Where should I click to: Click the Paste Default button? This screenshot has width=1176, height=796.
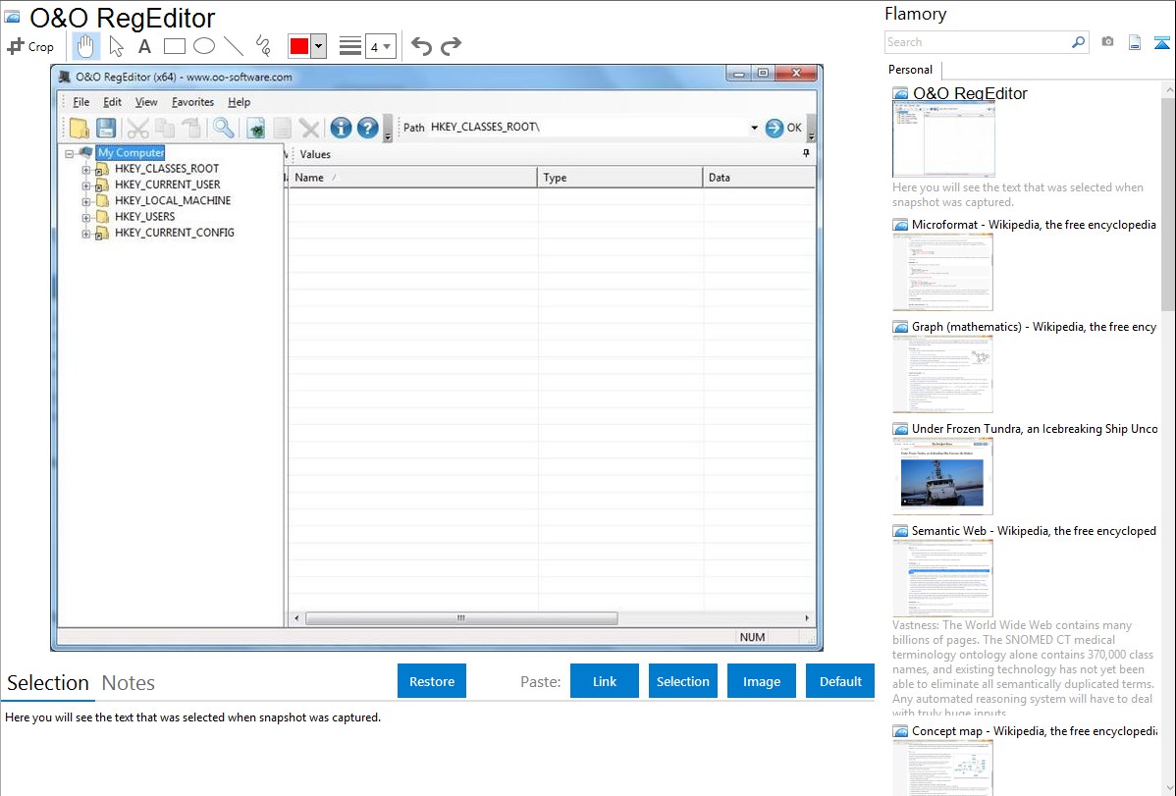pyautogui.click(x=840, y=681)
